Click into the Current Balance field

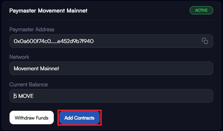pos(111,96)
